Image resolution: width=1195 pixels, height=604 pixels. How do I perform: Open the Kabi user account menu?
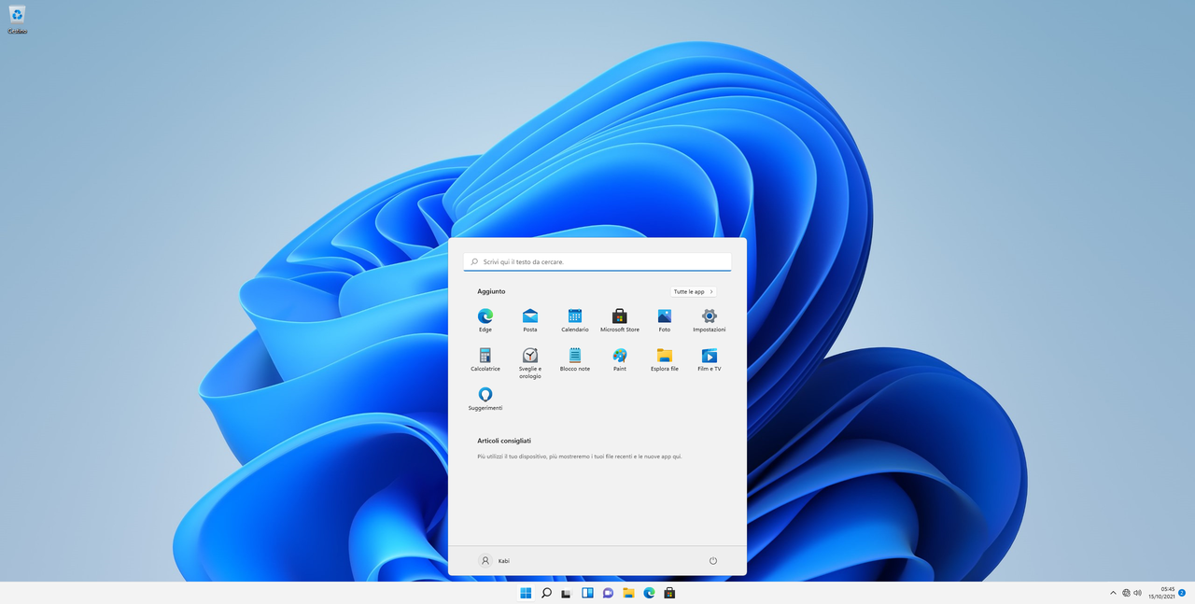tap(495, 561)
